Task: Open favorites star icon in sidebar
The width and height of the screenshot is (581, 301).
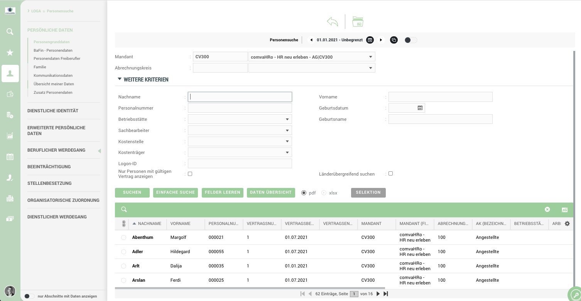Action: [x=10, y=53]
